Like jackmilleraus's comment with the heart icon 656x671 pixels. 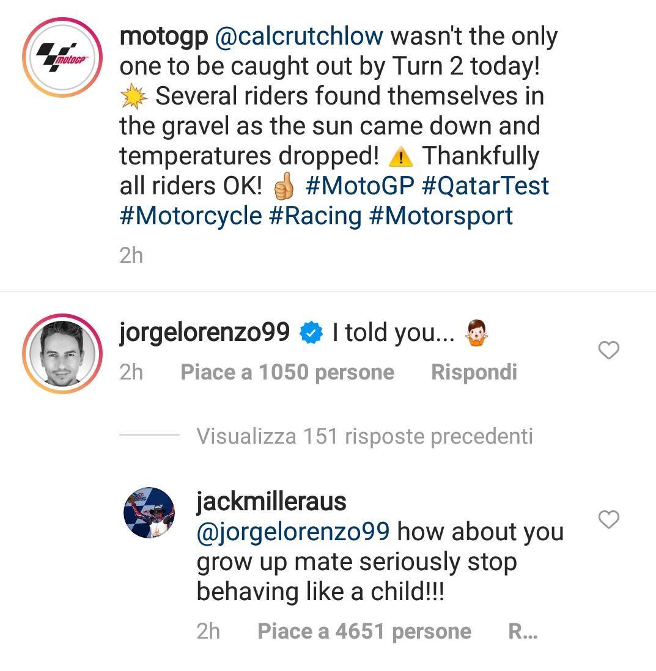point(608,520)
